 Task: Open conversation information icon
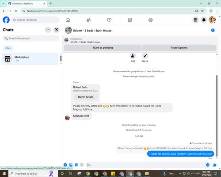point(213,30)
